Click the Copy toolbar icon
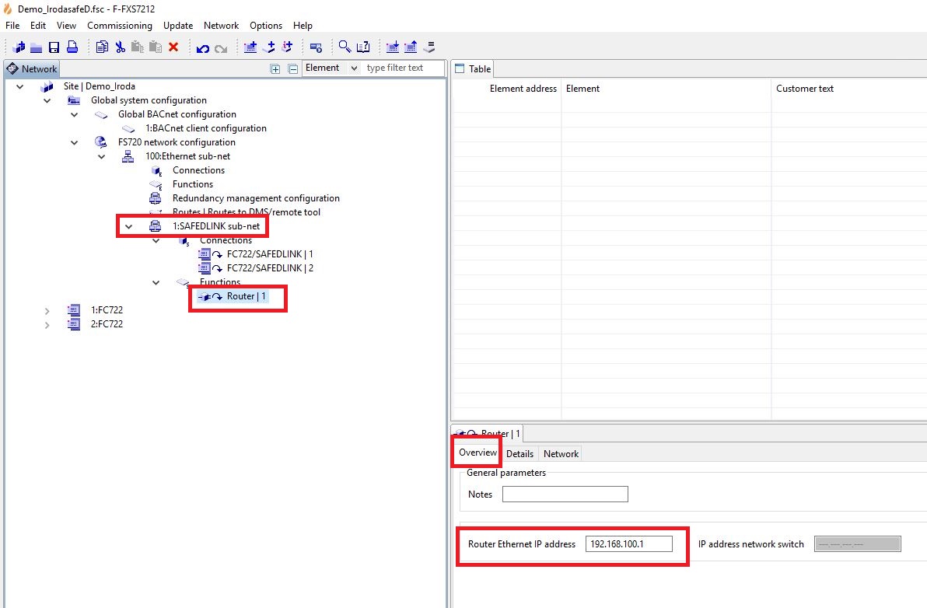This screenshot has height=608, width=927. tap(102, 47)
